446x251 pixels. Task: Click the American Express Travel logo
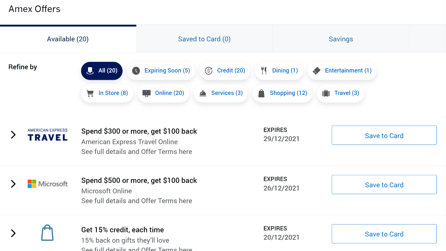pos(47,135)
